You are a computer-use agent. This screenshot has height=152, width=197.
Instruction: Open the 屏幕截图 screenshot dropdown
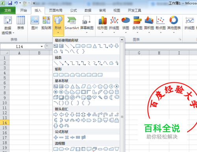(x=87, y=25)
